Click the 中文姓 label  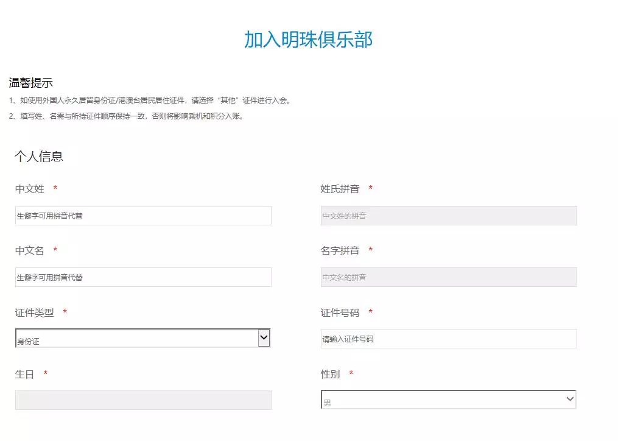pyautogui.click(x=30, y=189)
